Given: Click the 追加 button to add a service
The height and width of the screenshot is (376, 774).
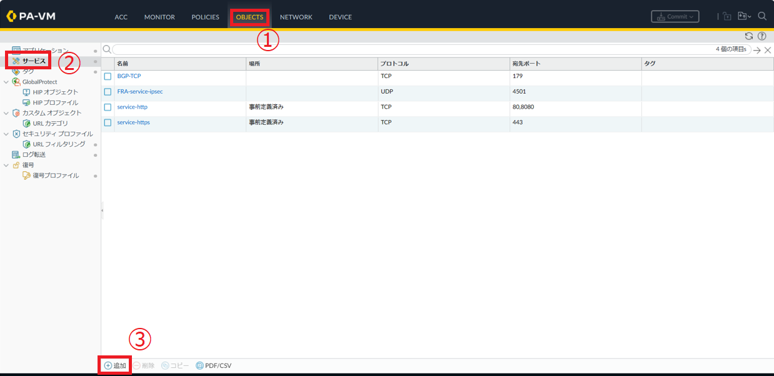Looking at the screenshot, I should point(115,365).
